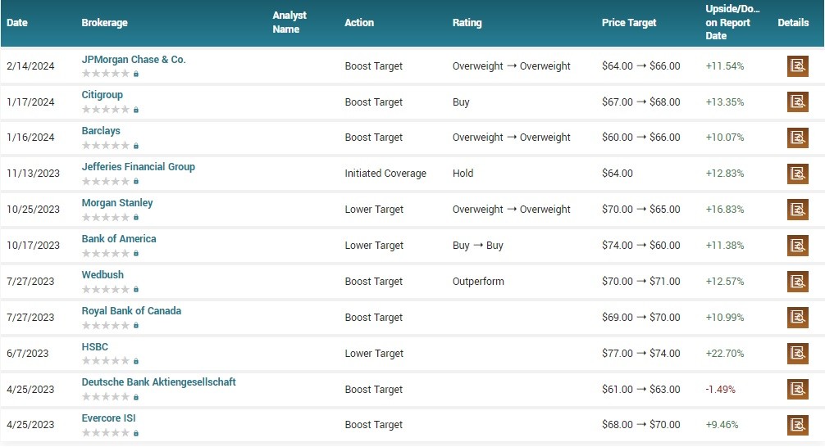Sort by Price Target column header

coord(629,23)
